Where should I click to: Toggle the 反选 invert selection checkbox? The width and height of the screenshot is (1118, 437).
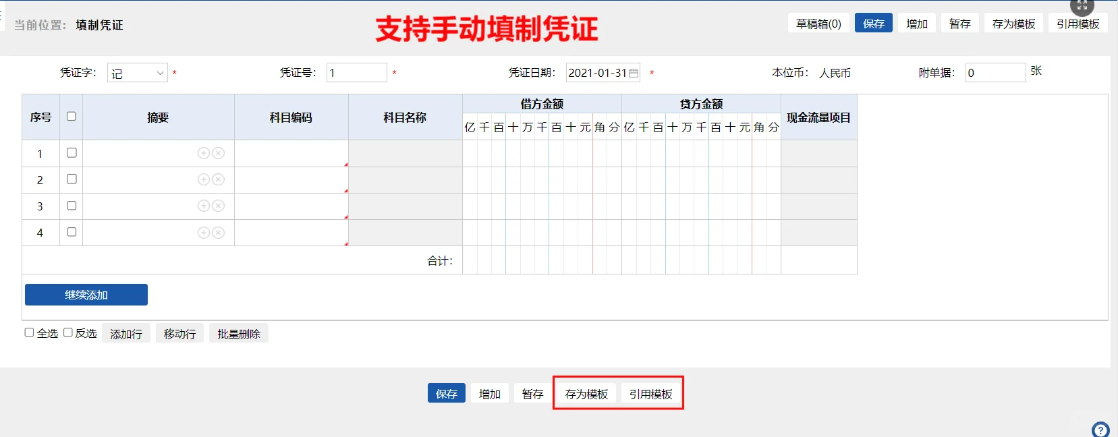pyautogui.click(x=68, y=332)
